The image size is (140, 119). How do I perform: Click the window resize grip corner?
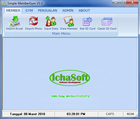137,115
